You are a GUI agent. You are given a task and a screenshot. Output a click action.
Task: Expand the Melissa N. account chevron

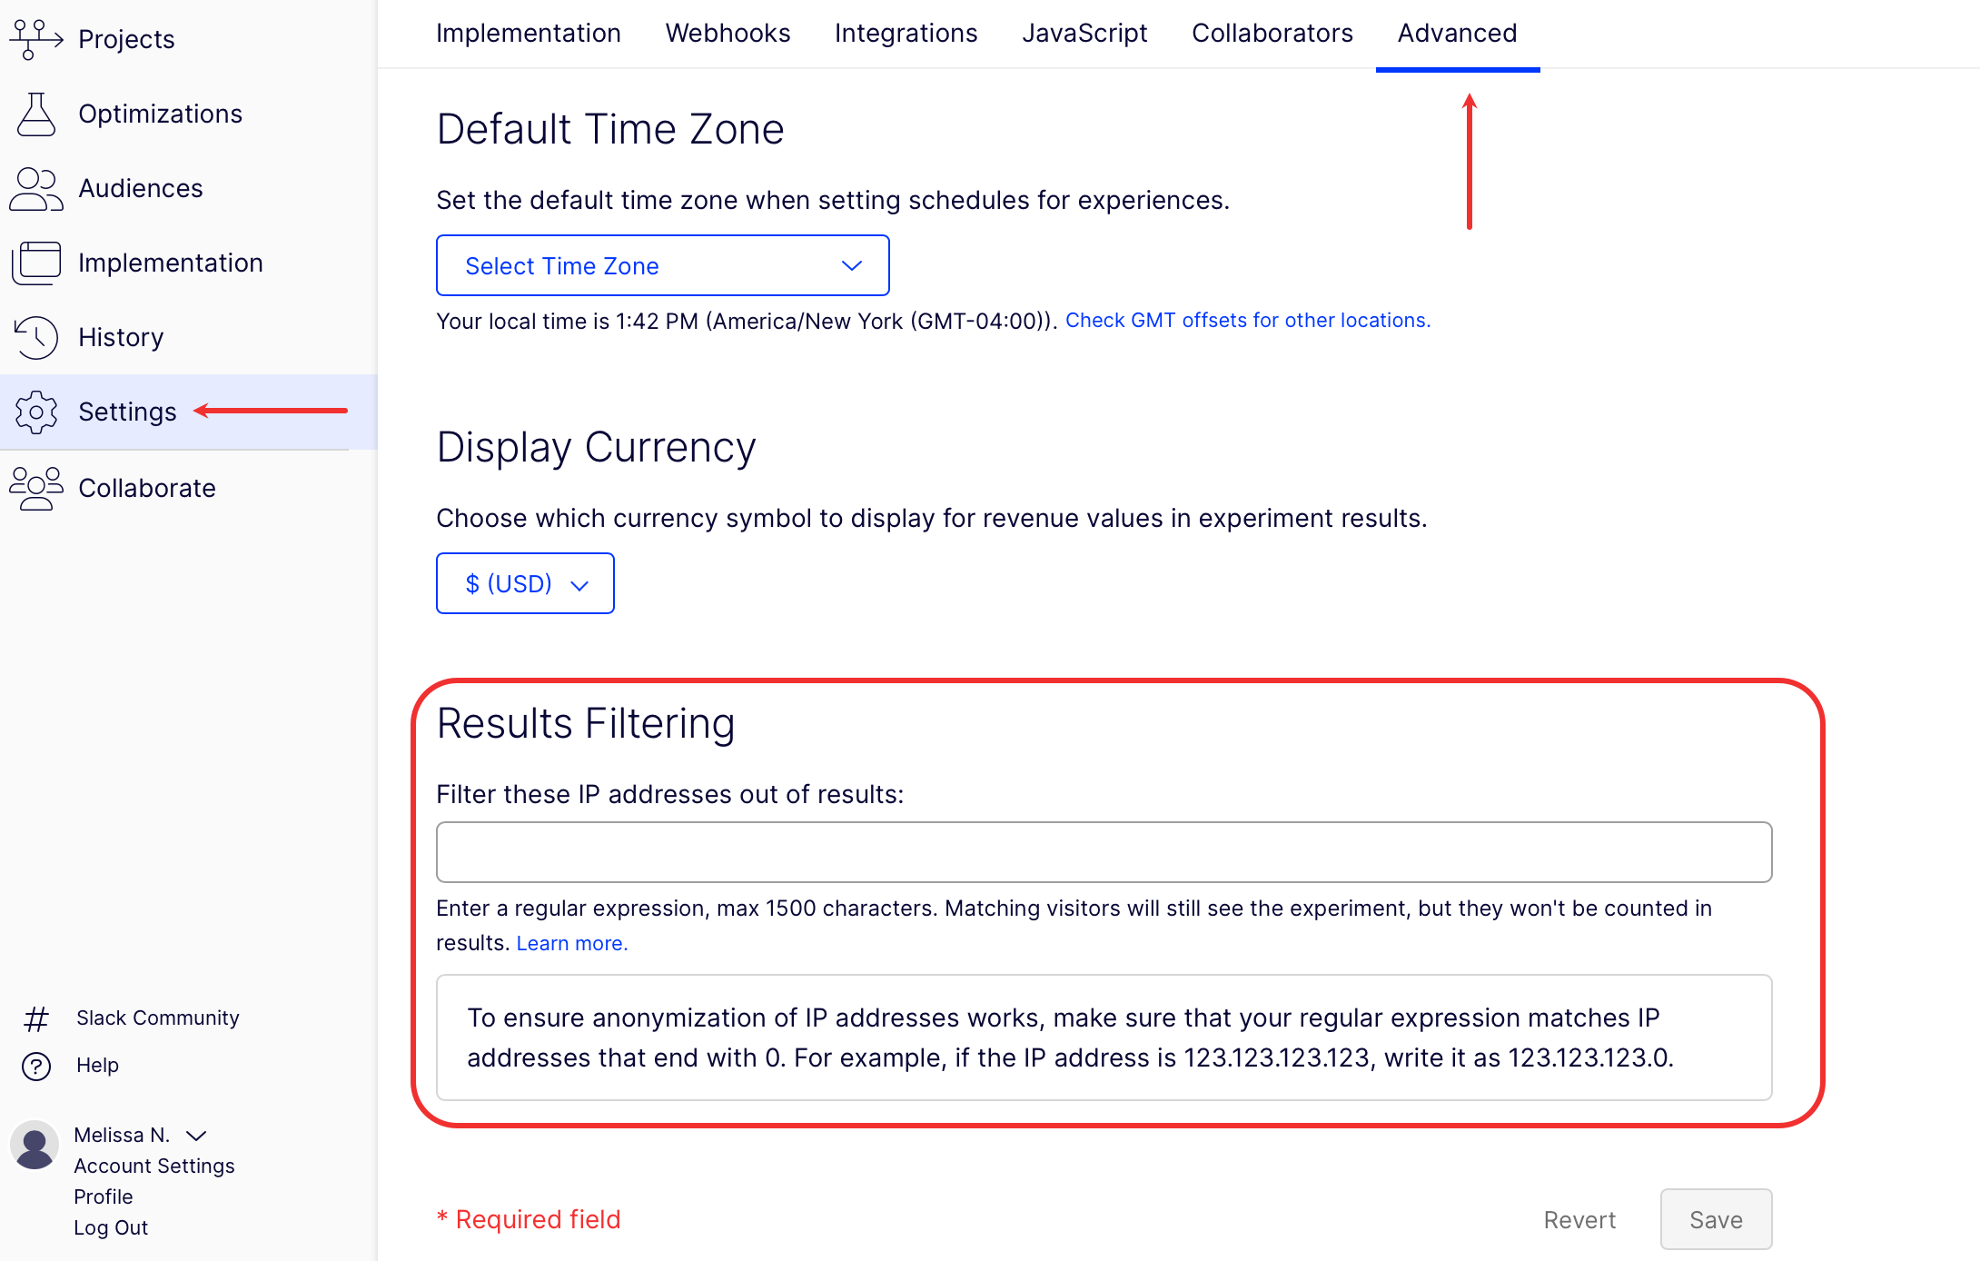(196, 1136)
